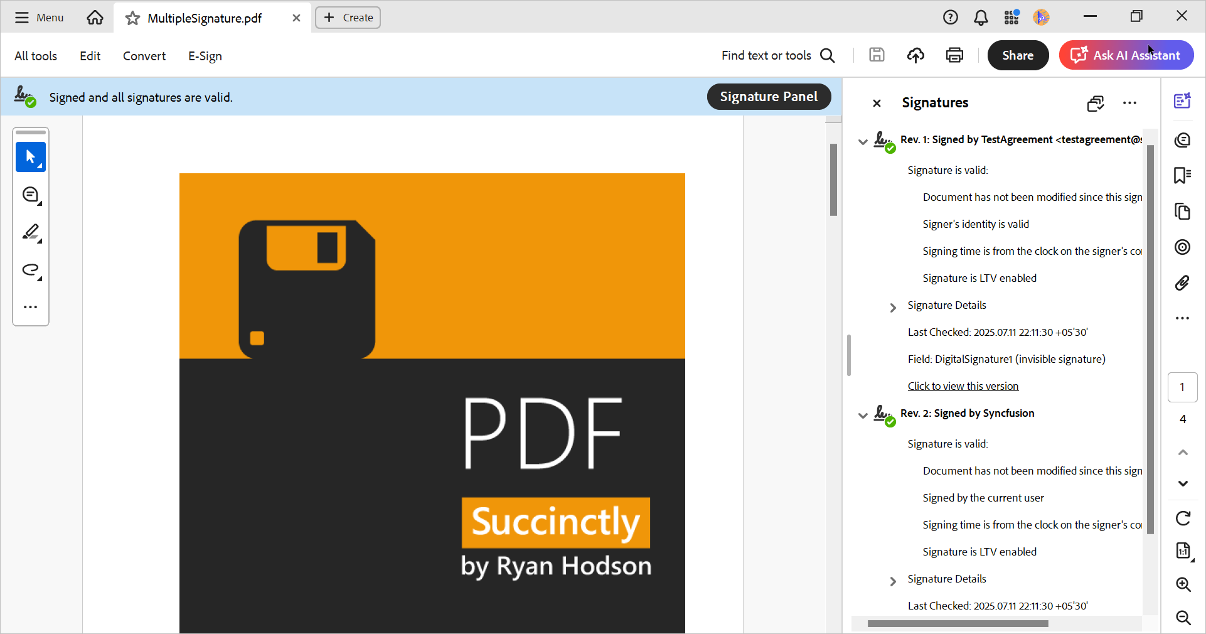1206x634 pixels.
Task: Click the Print icon
Action: [954, 55]
